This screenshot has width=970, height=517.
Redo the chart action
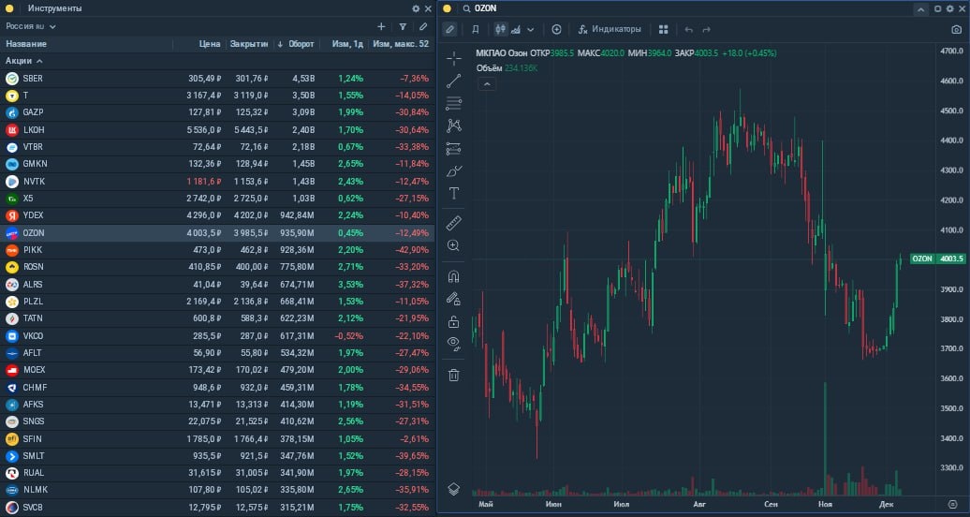point(707,29)
